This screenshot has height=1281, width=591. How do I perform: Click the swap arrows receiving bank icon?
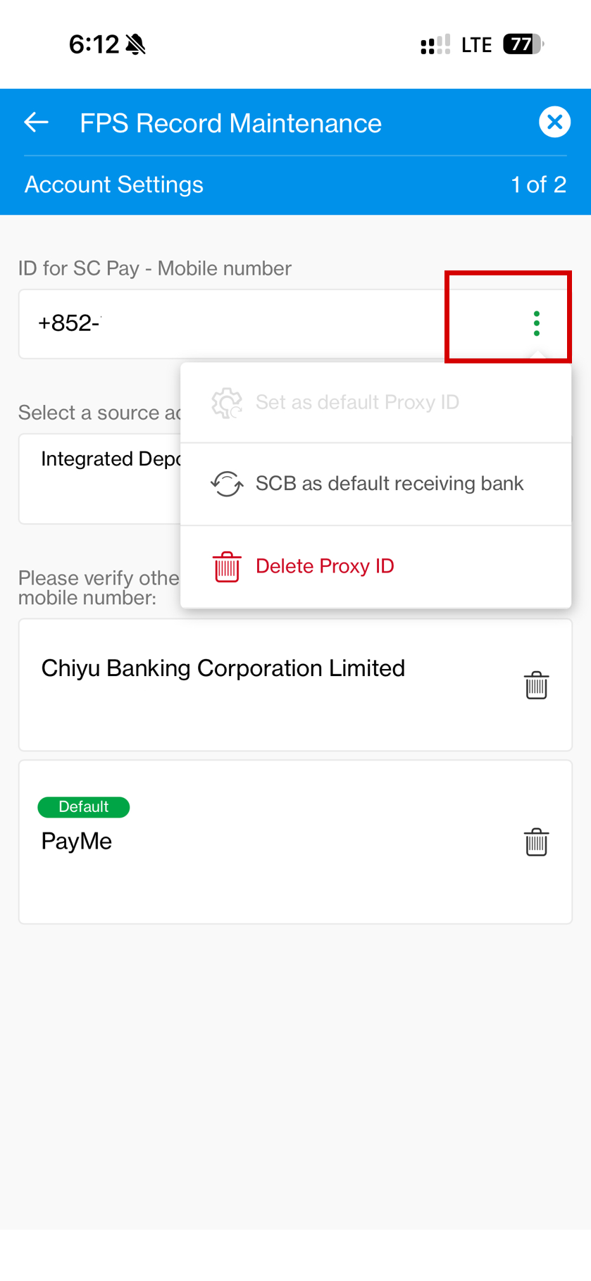227,484
